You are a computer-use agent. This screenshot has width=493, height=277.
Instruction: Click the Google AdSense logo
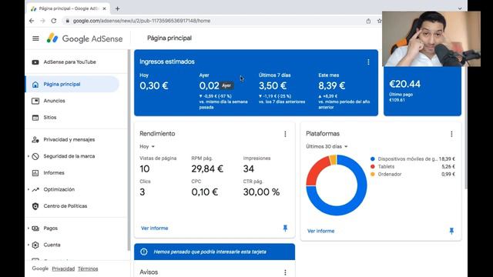pos(84,38)
